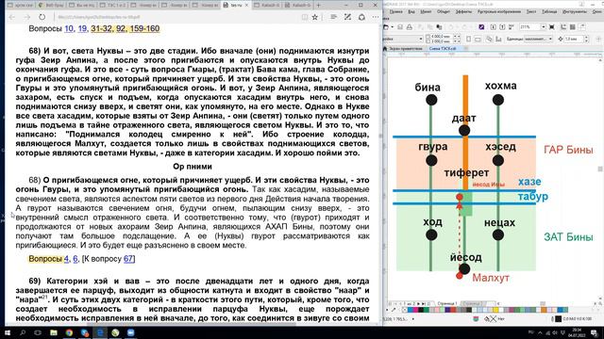Go to next page with arrow in CorelDRAW
Image resolution: width=604 pixels, height=339 pixels.
pos(418,303)
